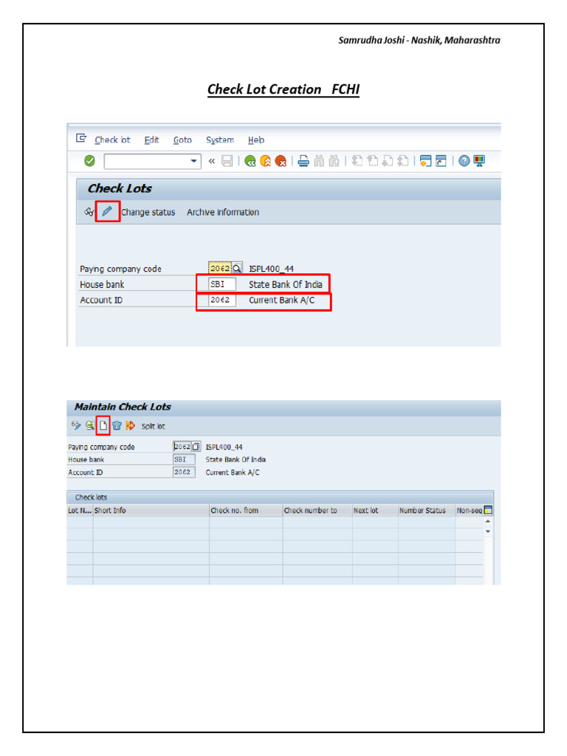Collapse command field with double chevron
The image size is (567, 756).
point(211,161)
